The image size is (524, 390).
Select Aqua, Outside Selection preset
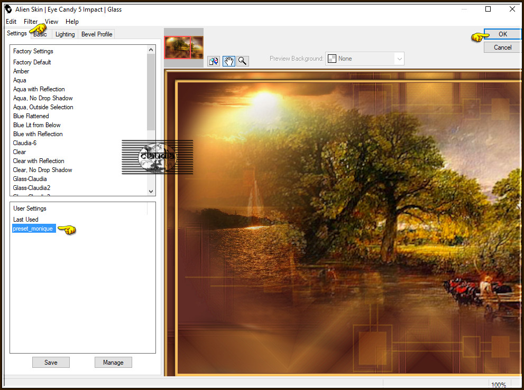pyautogui.click(x=43, y=107)
